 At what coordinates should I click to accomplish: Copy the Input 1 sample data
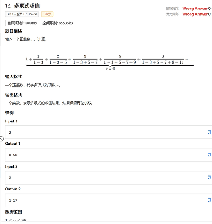pyautogui.click(x=209, y=132)
